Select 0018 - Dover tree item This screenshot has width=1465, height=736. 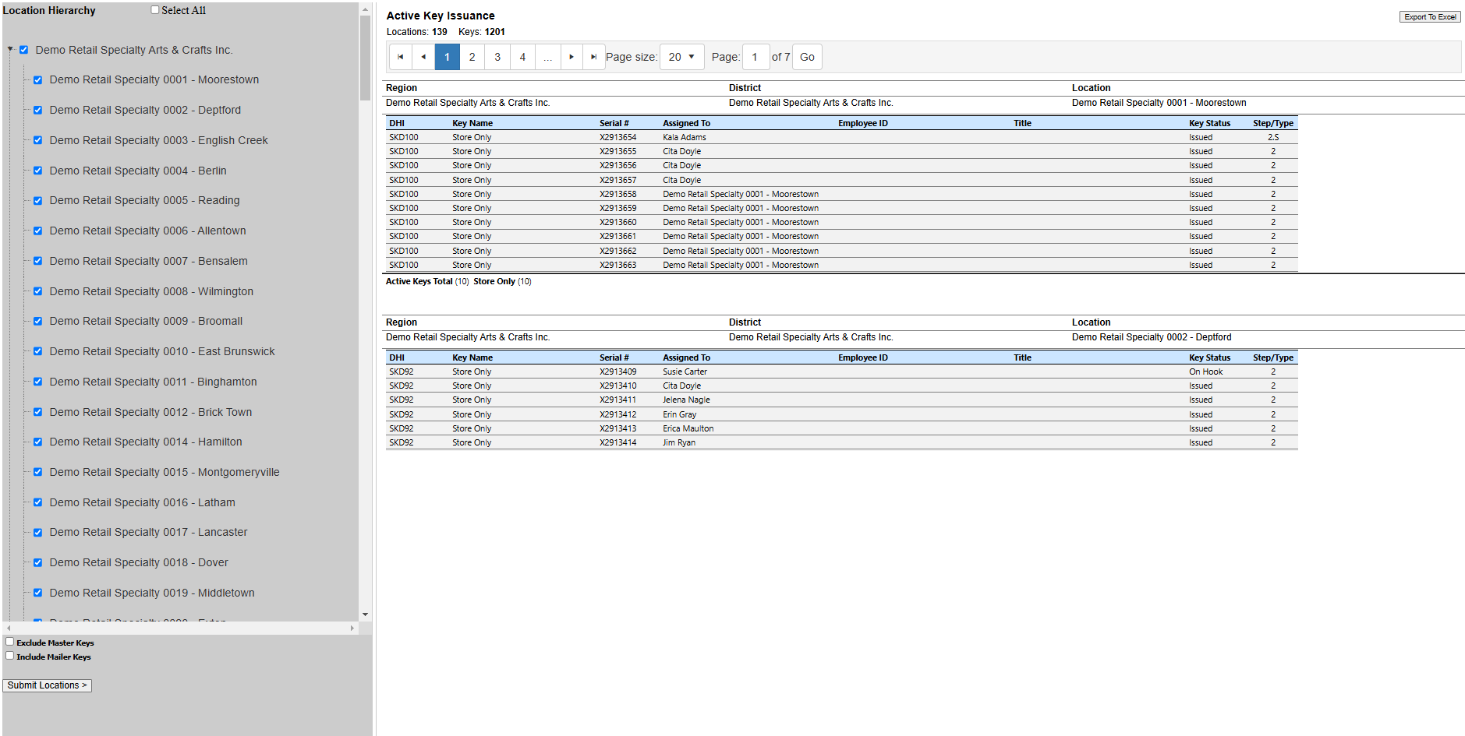coord(139,562)
